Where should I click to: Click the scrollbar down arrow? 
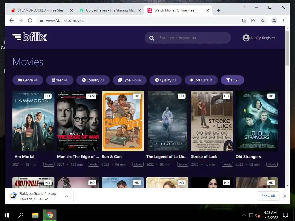(x=287, y=185)
